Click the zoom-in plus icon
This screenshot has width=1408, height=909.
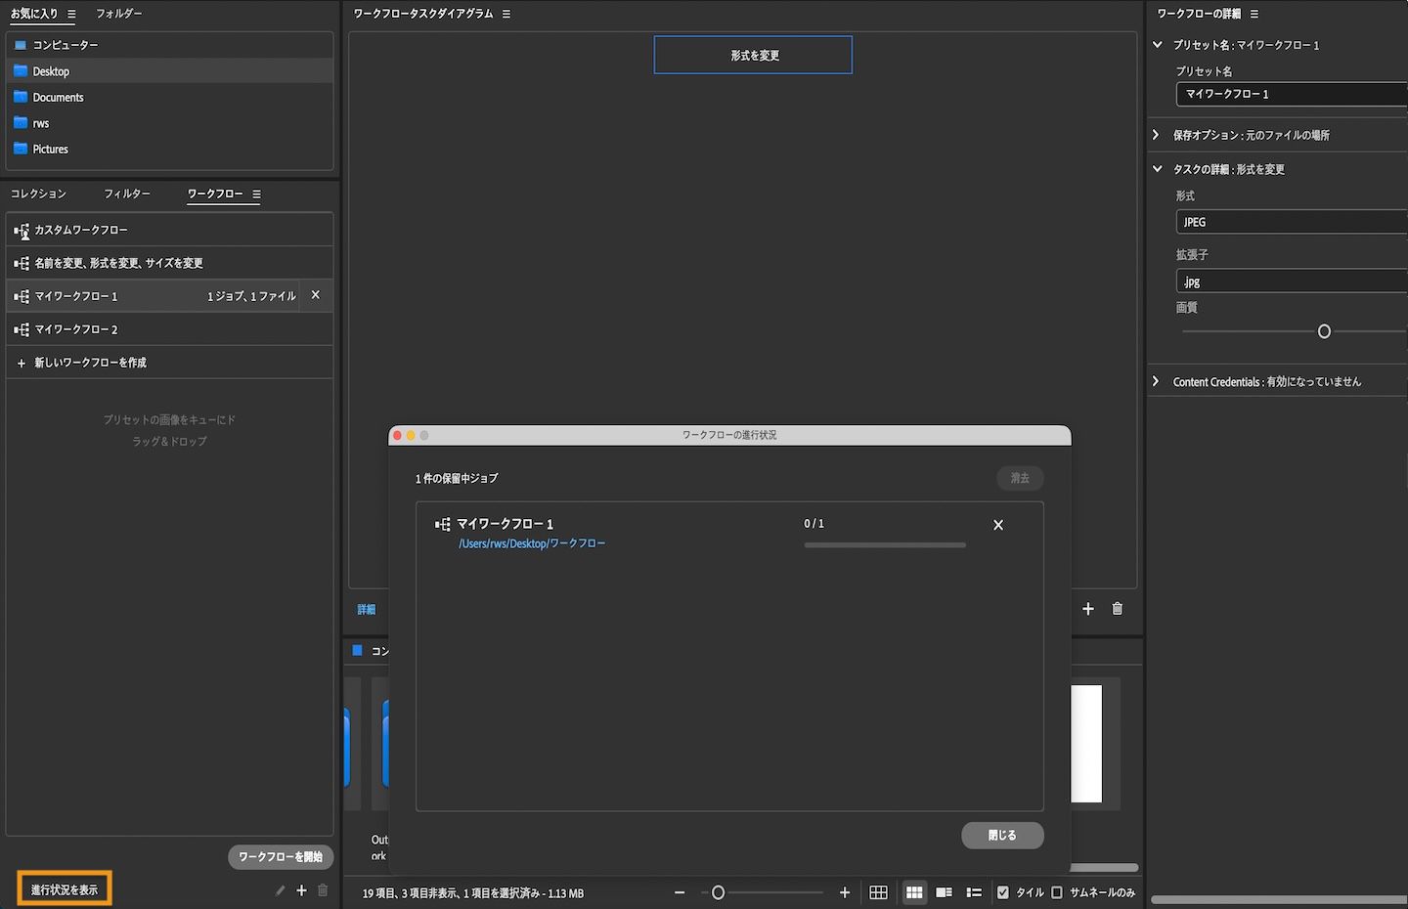coord(845,892)
